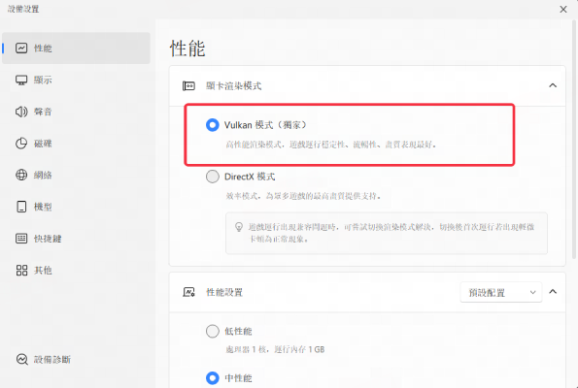Select the Vulkan 模式 radio button

(213, 125)
